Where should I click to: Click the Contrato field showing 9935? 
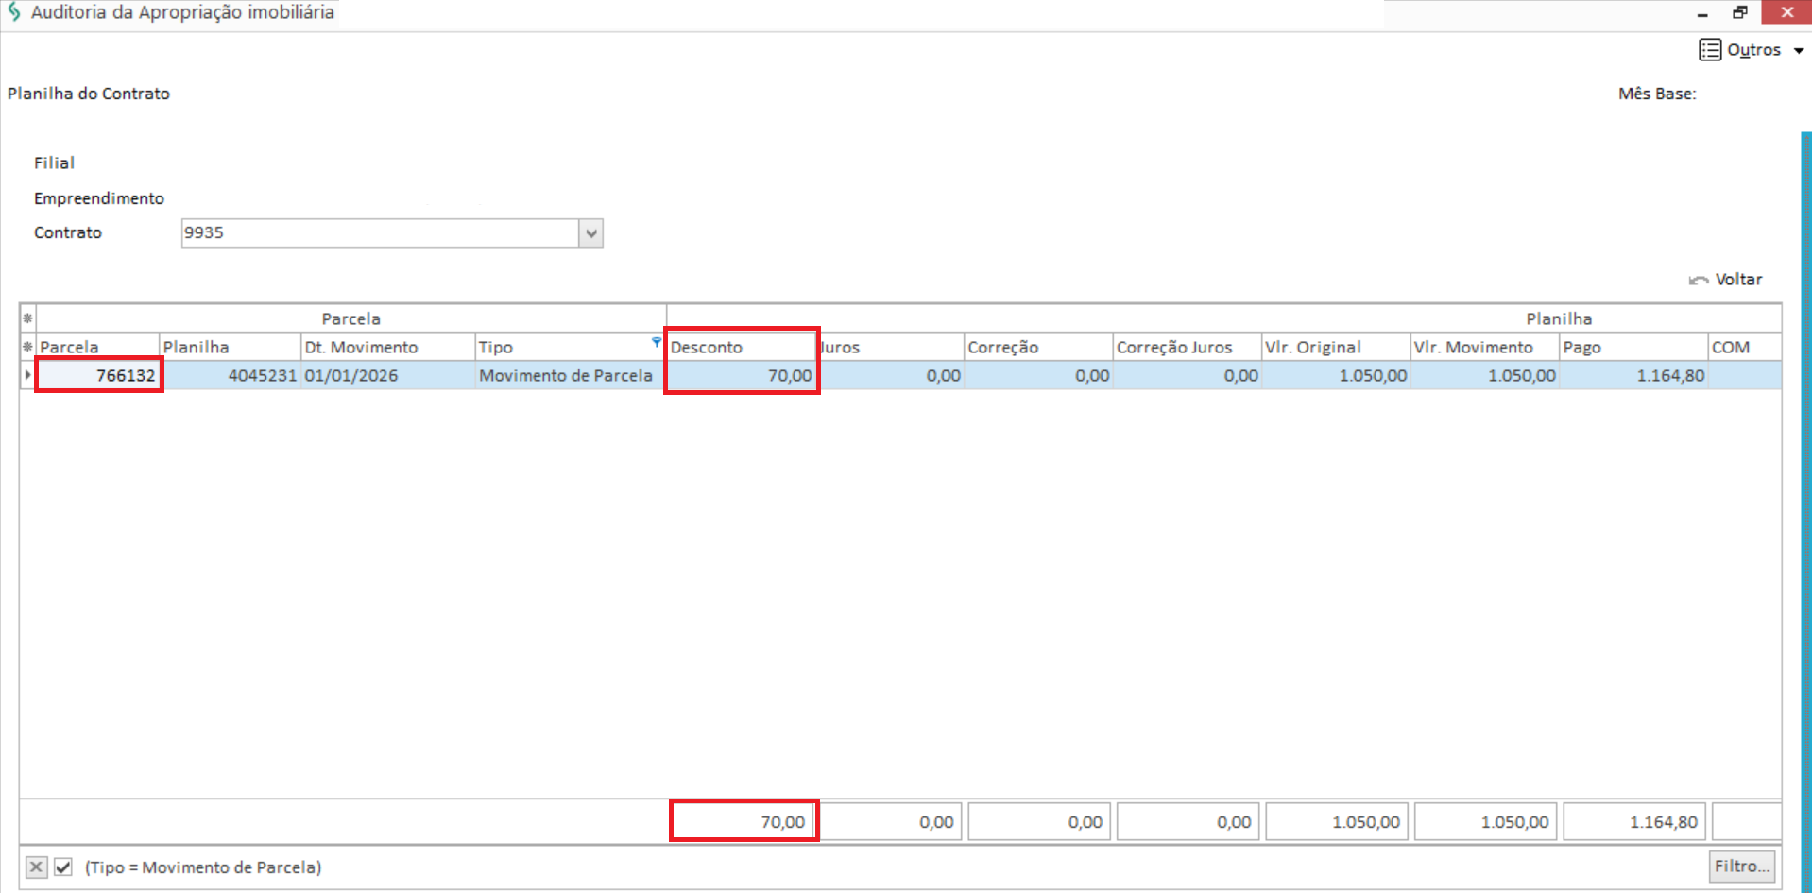[x=378, y=233]
